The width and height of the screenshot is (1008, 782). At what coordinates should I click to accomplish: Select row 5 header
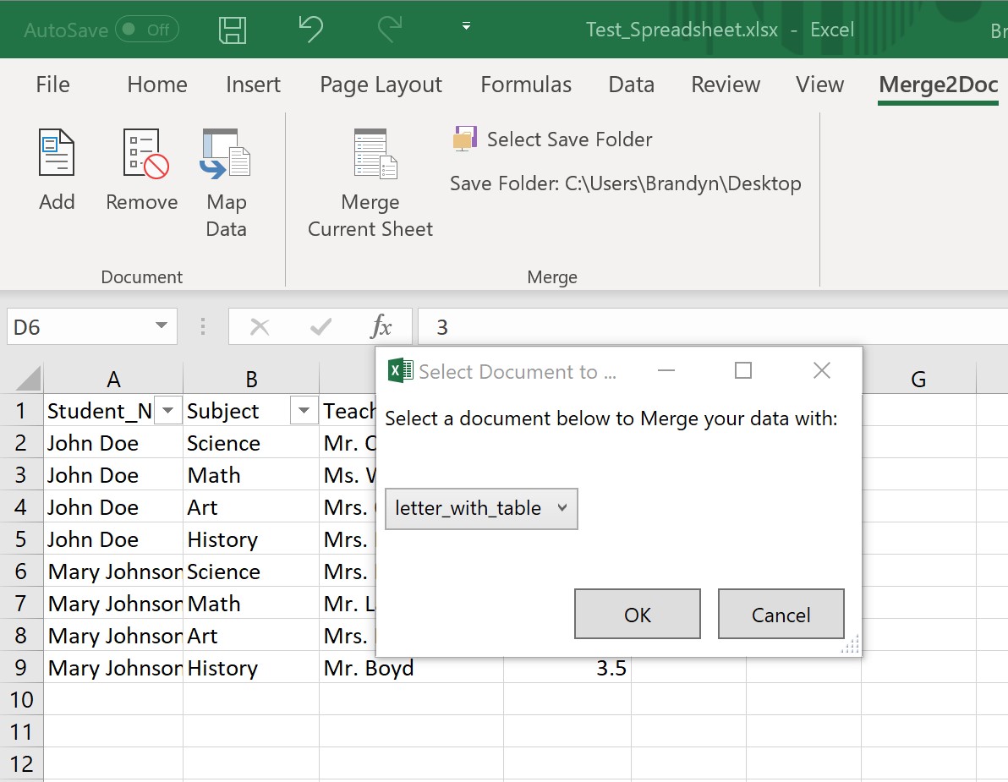tap(21, 539)
